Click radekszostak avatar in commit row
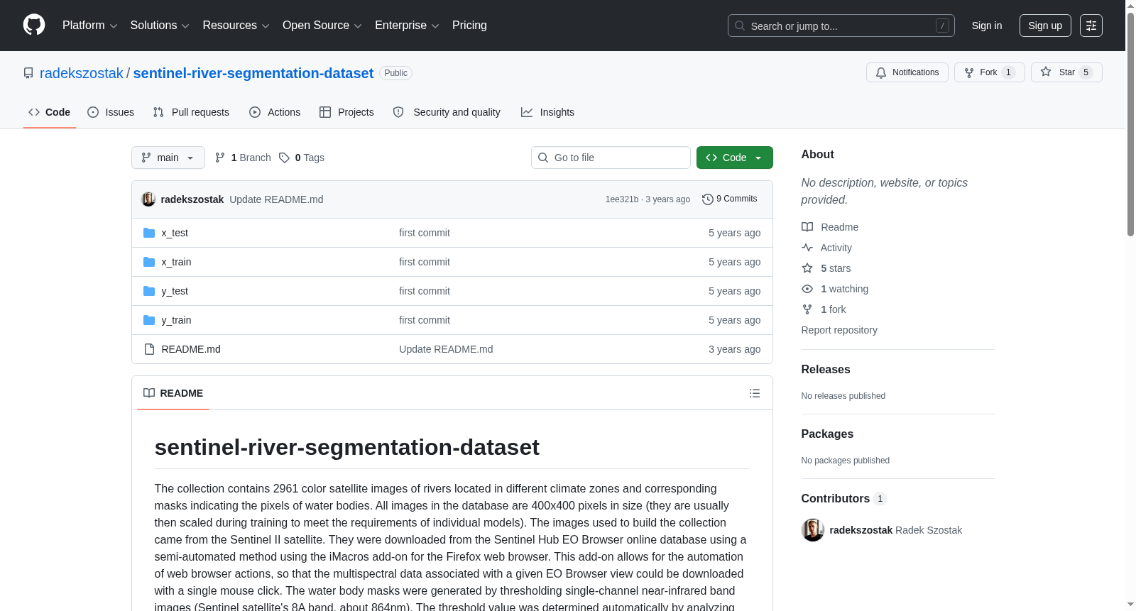Screen dimensions: 1136x611 148,199
